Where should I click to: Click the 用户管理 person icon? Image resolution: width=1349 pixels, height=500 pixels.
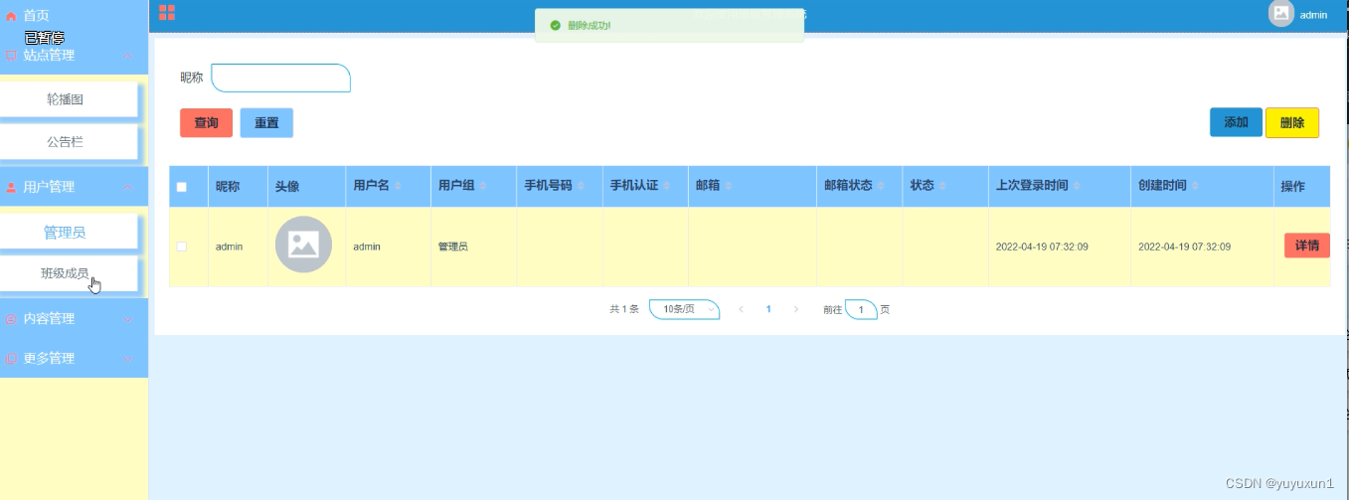pos(11,187)
